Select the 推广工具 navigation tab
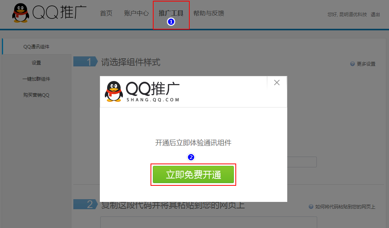Image resolution: width=389 pixels, height=228 pixels. click(171, 13)
